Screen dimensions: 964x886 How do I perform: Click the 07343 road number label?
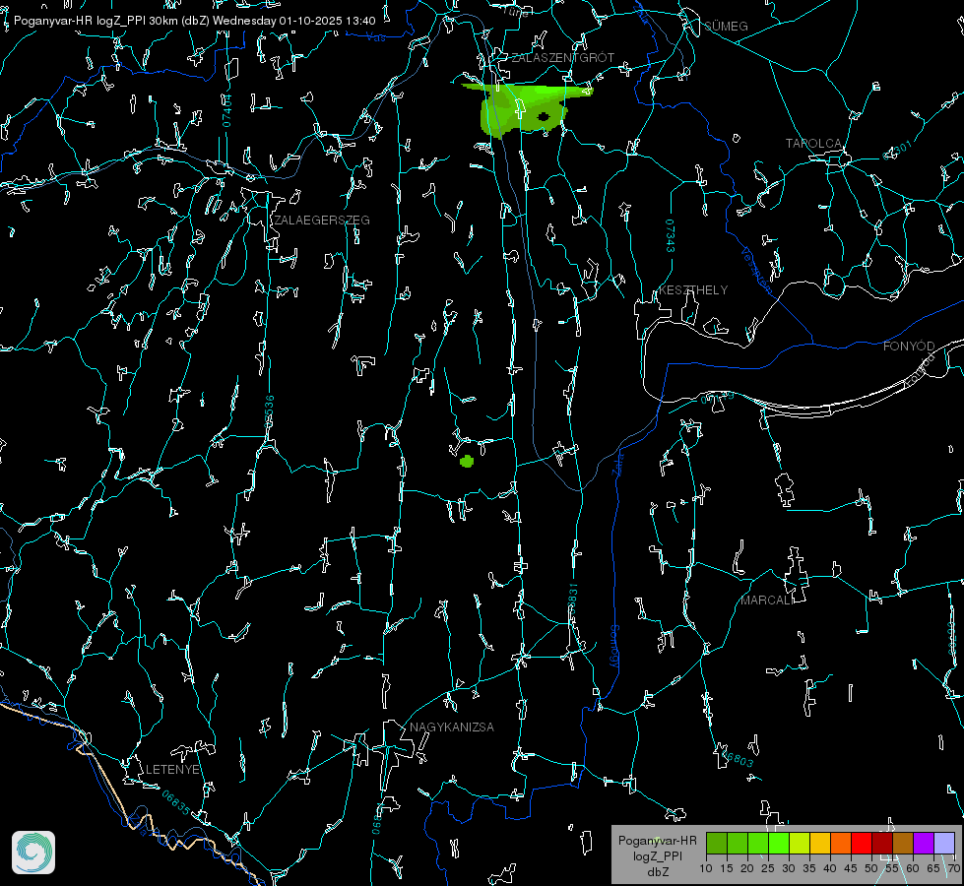click(x=670, y=236)
